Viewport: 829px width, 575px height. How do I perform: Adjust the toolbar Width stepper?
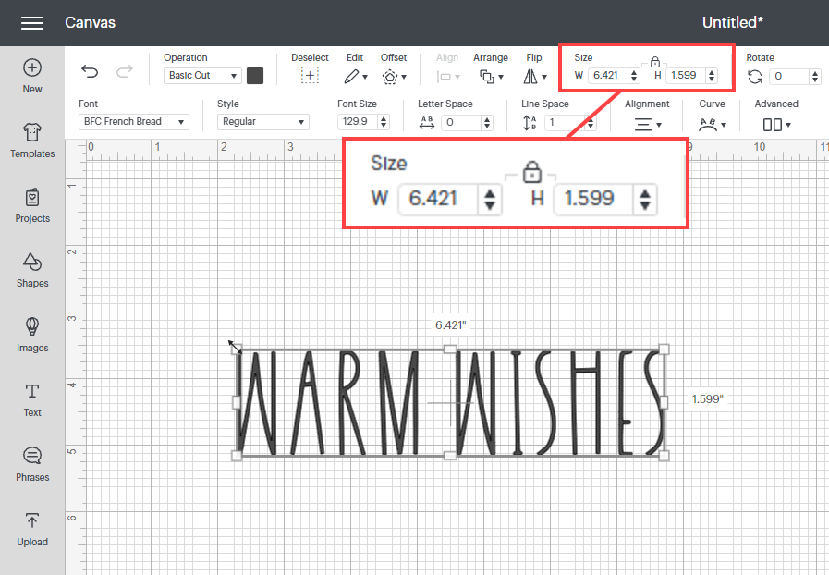[634, 76]
